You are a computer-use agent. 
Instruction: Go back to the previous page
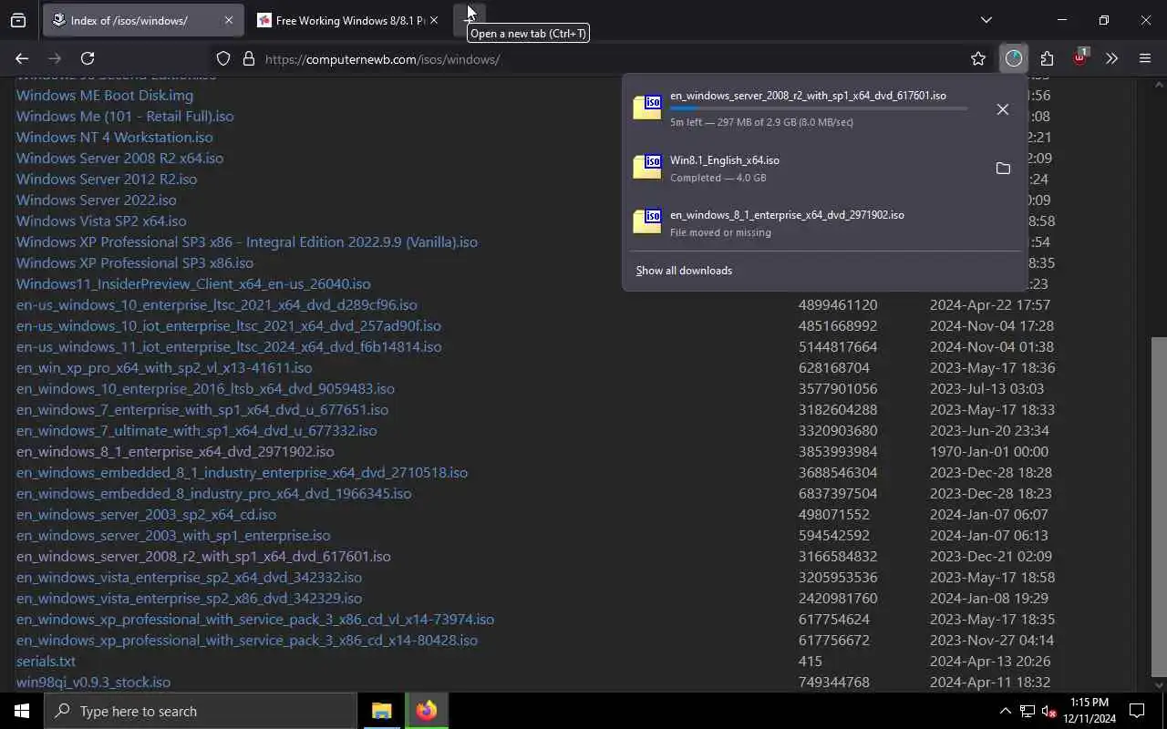pos(22,58)
